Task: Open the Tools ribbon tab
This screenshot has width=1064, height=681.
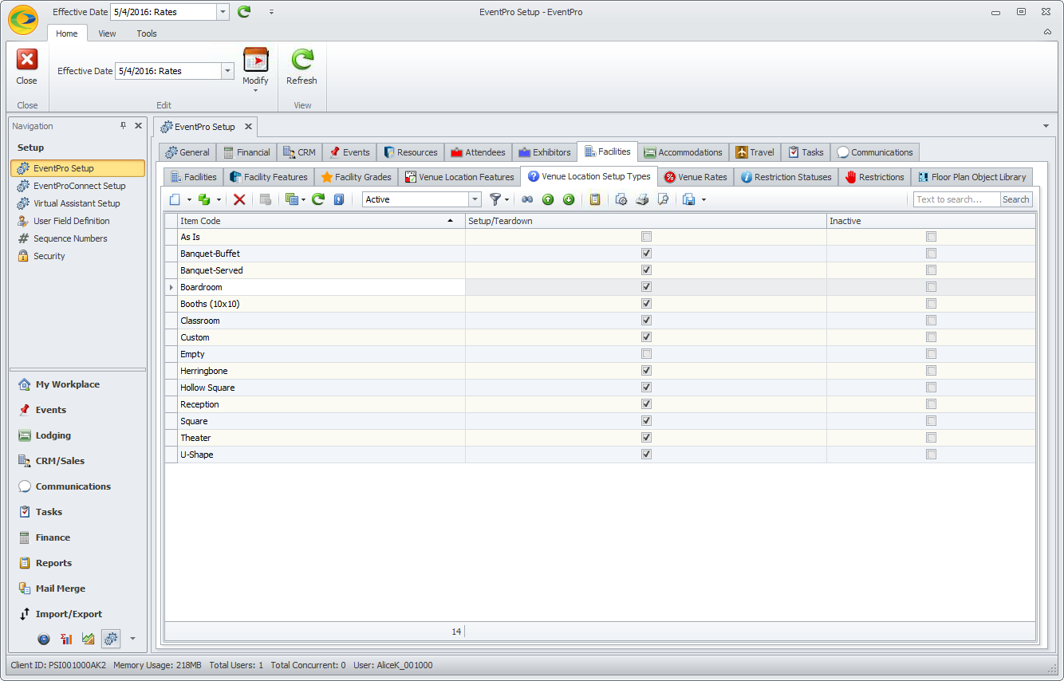Action: coord(147,33)
